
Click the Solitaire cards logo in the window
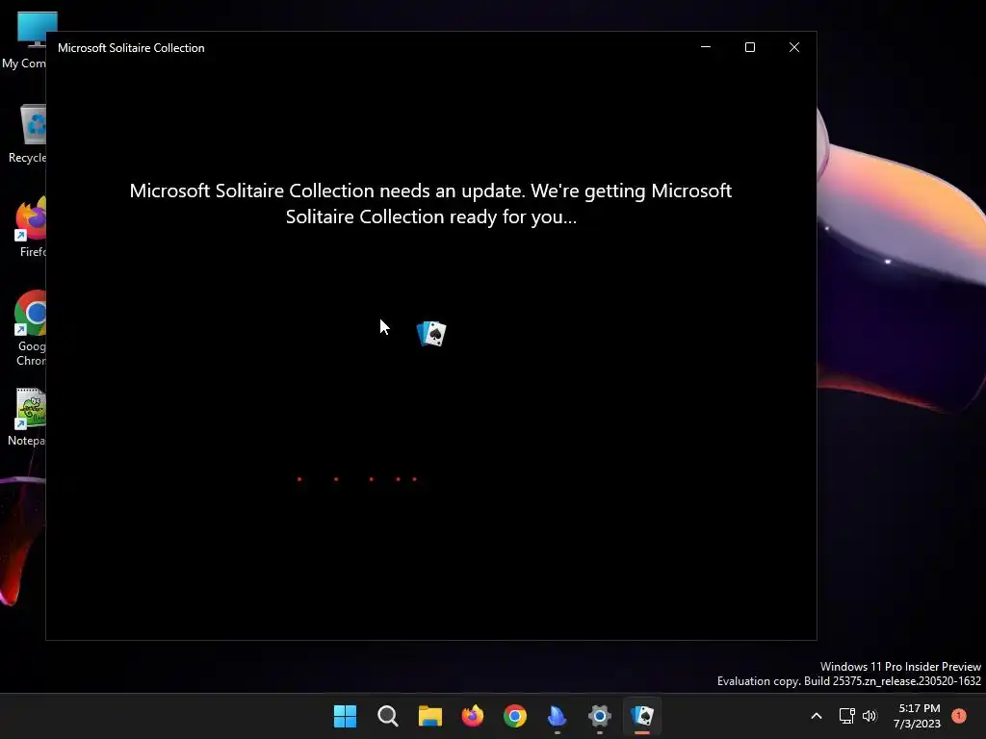(431, 334)
